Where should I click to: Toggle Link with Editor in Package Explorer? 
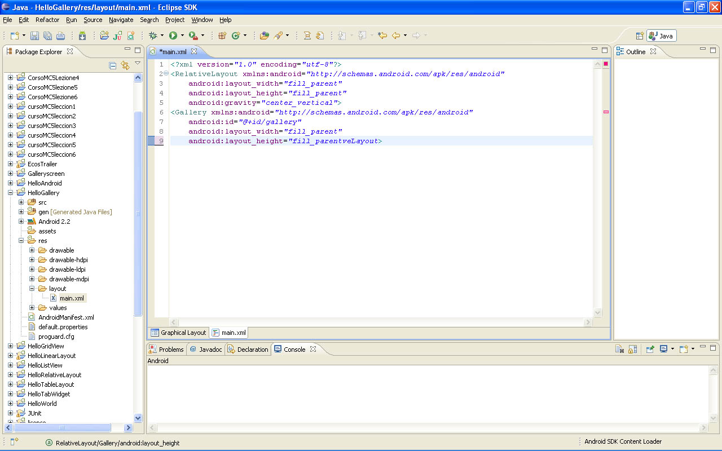(x=125, y=65)
